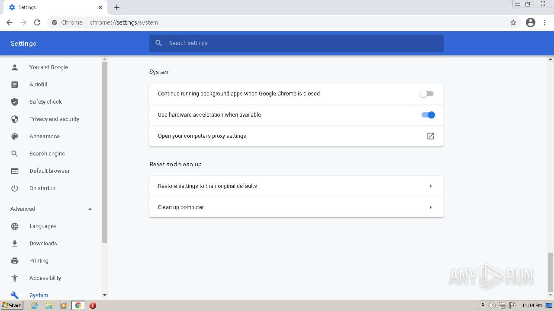Open Autofill settings section

pyautogui.click(x=38, y=85)
